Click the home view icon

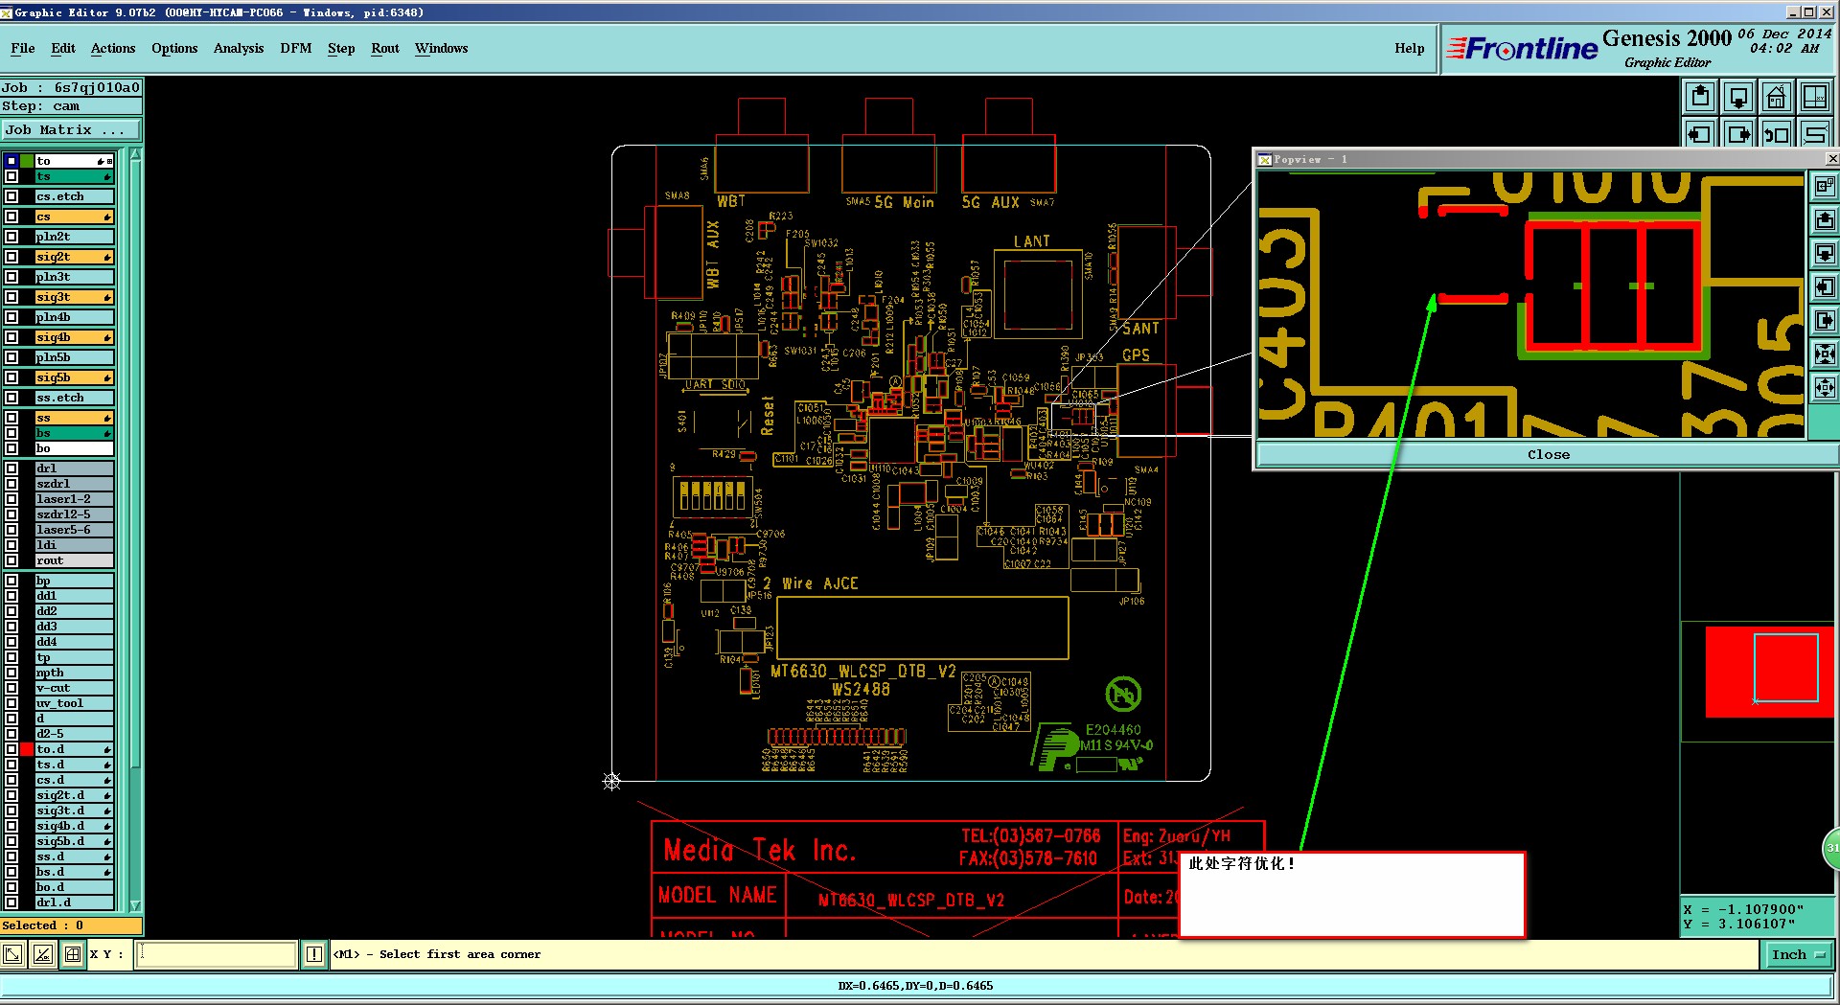[1777, 97]
